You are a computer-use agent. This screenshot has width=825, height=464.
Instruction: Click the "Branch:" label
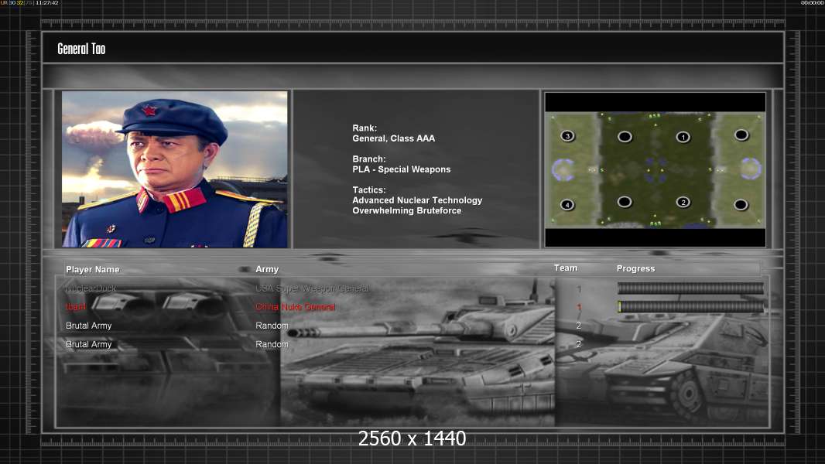tap(369, 159)
